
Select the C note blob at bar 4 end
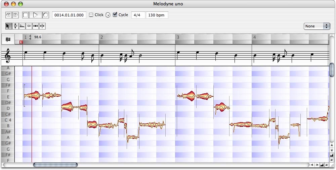coord(318,118)
